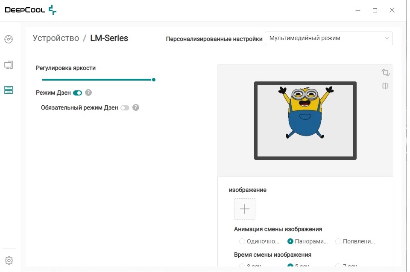The width and height of the screenshot is (410, 272).
Task: Click Время смены изображения heading
Action: tap(272, 255)
